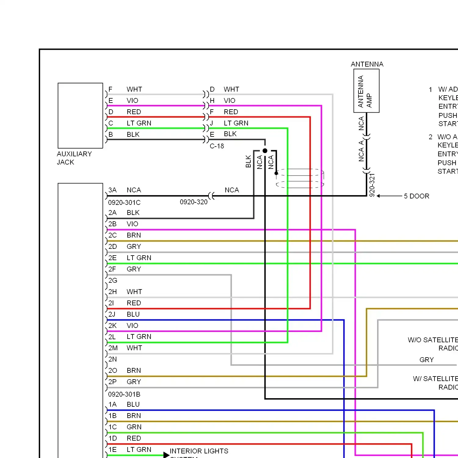
Task: Click the INTERIOR LIGHTS text
Action: (x=199, y=451)
